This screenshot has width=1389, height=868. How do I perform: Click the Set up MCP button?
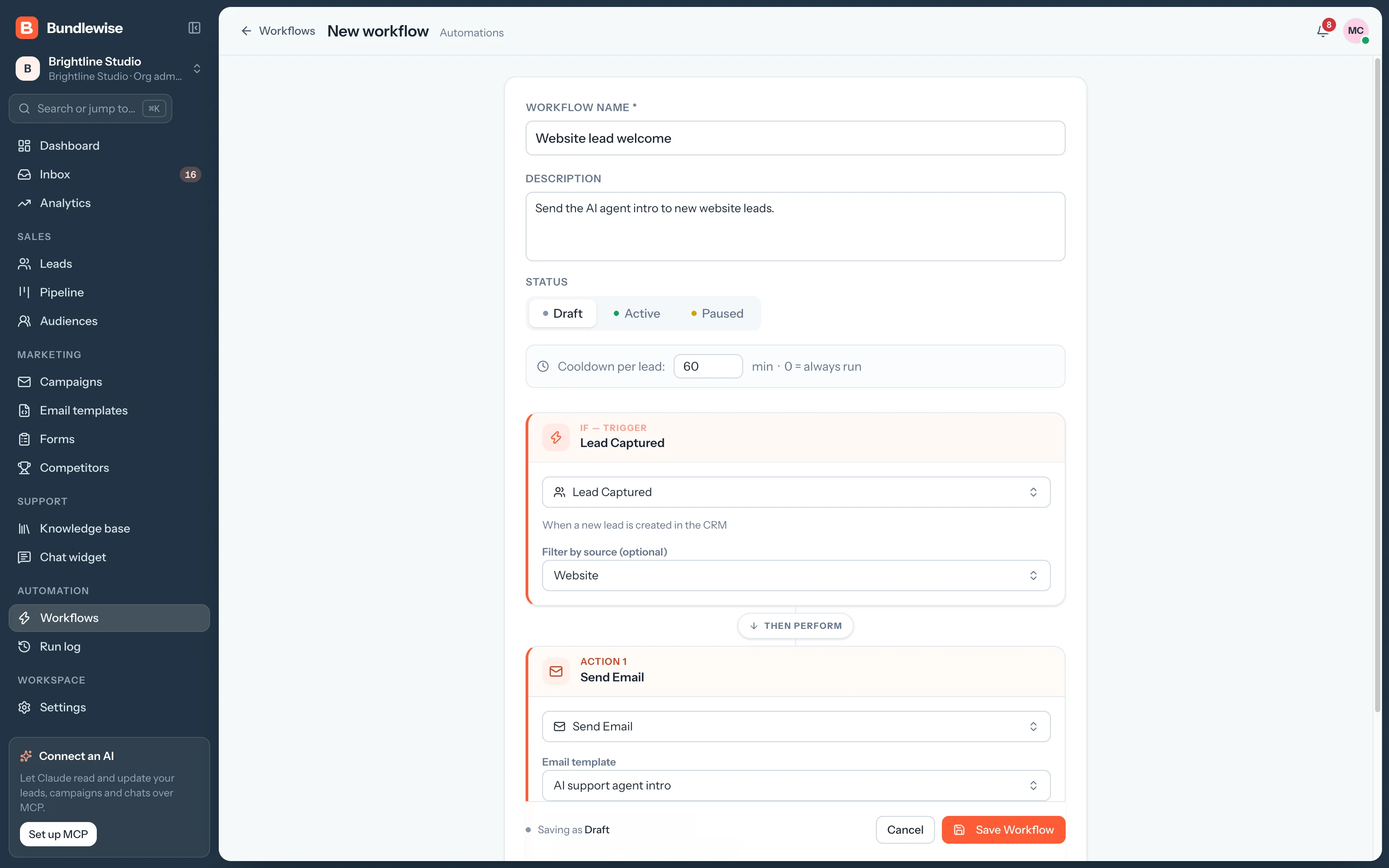(x=58, y=834)
